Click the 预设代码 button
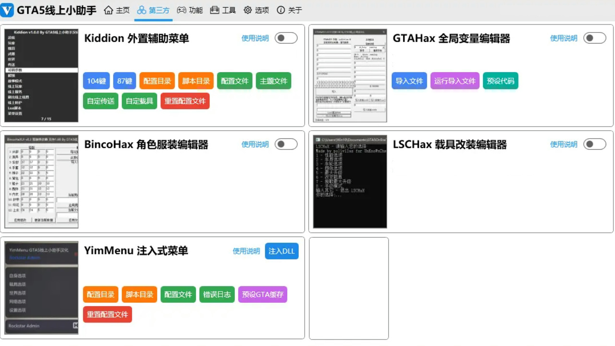 click(x=501, y=81)
